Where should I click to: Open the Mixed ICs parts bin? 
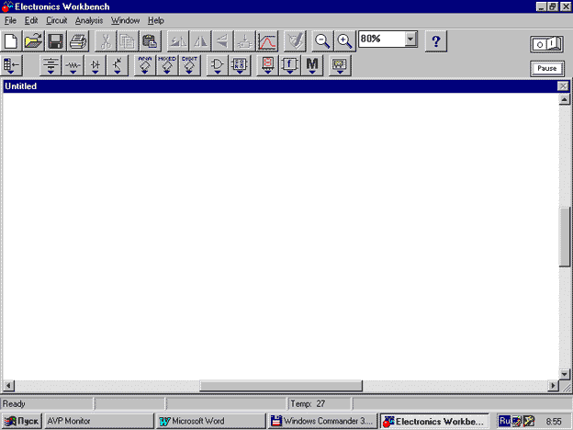pos(167,65)
